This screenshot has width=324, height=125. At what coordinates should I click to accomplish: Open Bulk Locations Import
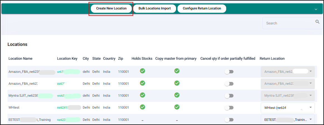[155, 8]
